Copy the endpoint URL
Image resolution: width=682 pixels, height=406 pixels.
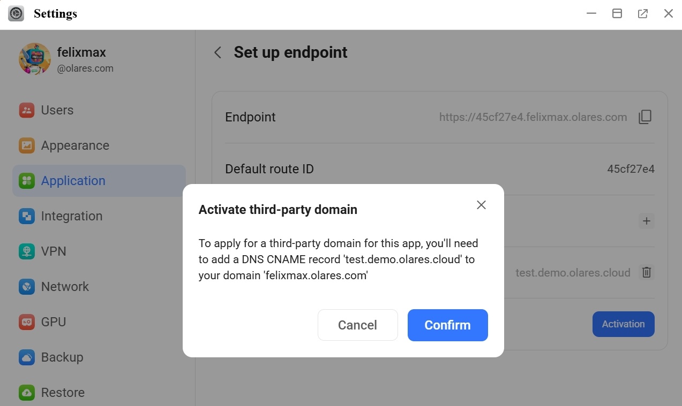point(645,117)
